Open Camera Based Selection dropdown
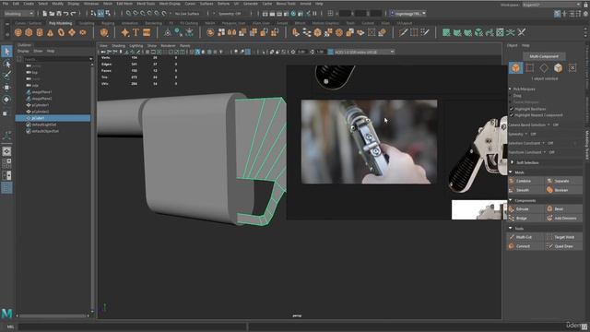The height and width of the screenshot is (332, 590). (549, 125)
